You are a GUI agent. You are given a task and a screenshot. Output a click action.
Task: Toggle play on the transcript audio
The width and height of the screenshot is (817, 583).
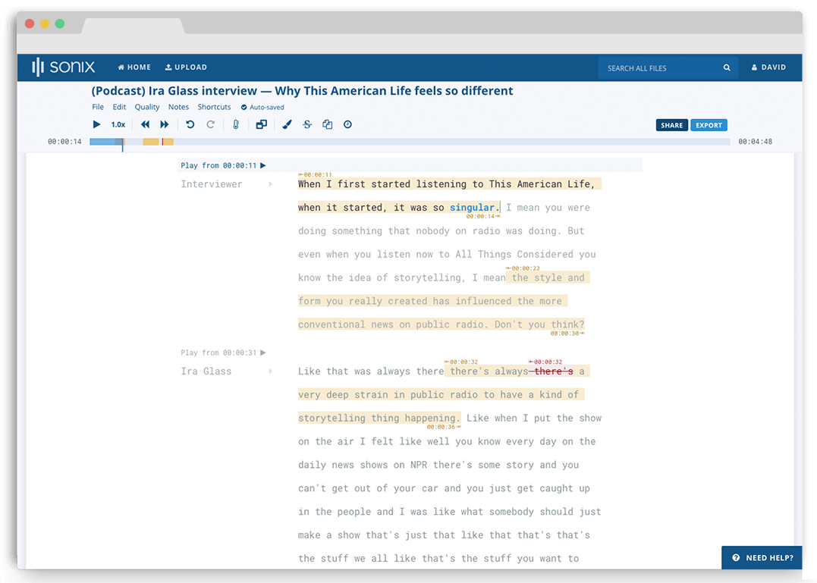coord(96,124)
